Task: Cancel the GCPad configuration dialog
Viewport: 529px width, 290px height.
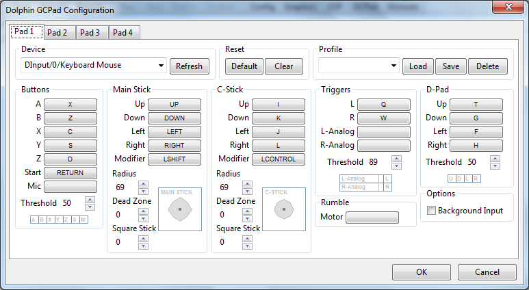Action: (487, 272)
